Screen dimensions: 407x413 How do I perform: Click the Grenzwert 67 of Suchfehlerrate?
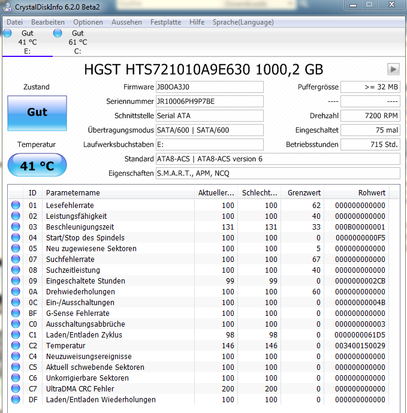tap(316, 259)
